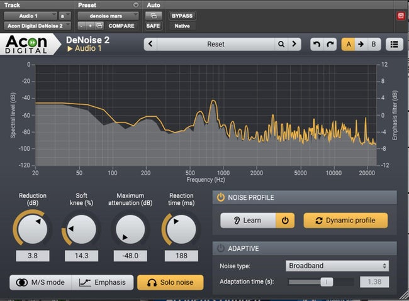Click the Maximum attenuation knob
This screenshot has height=301, width=409.
130,229
